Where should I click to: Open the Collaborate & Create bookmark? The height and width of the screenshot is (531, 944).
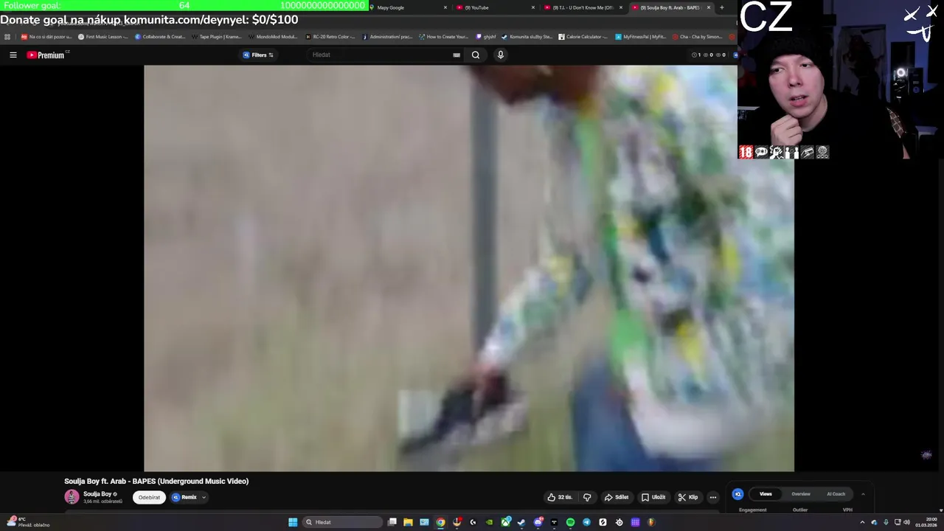pyautogui.click(x=159, y=36)
